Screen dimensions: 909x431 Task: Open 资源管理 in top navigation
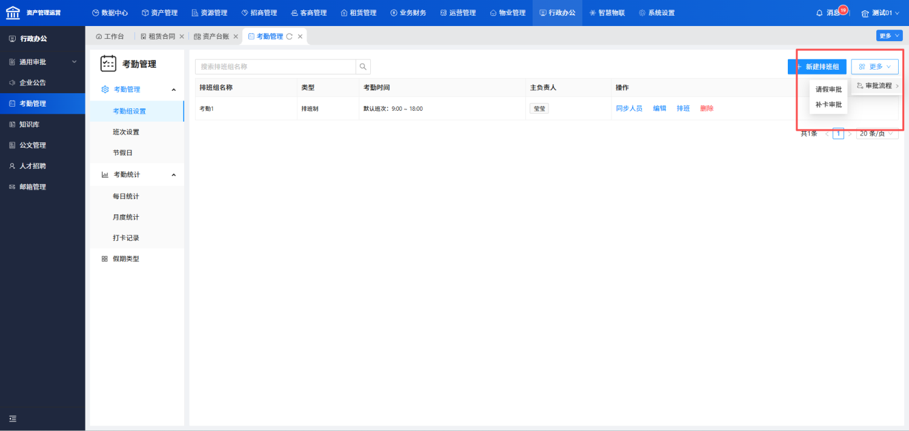pos(209,13)
